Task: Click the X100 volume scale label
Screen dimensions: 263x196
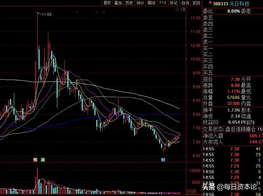Action: (x=191, y=192)
